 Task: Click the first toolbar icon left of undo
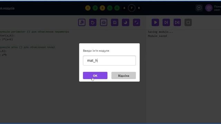click(x=82, y=22)
